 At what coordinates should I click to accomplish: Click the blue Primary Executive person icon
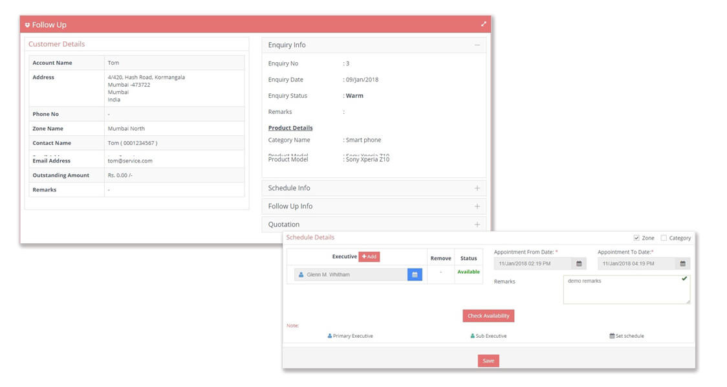tap(330, 336)
